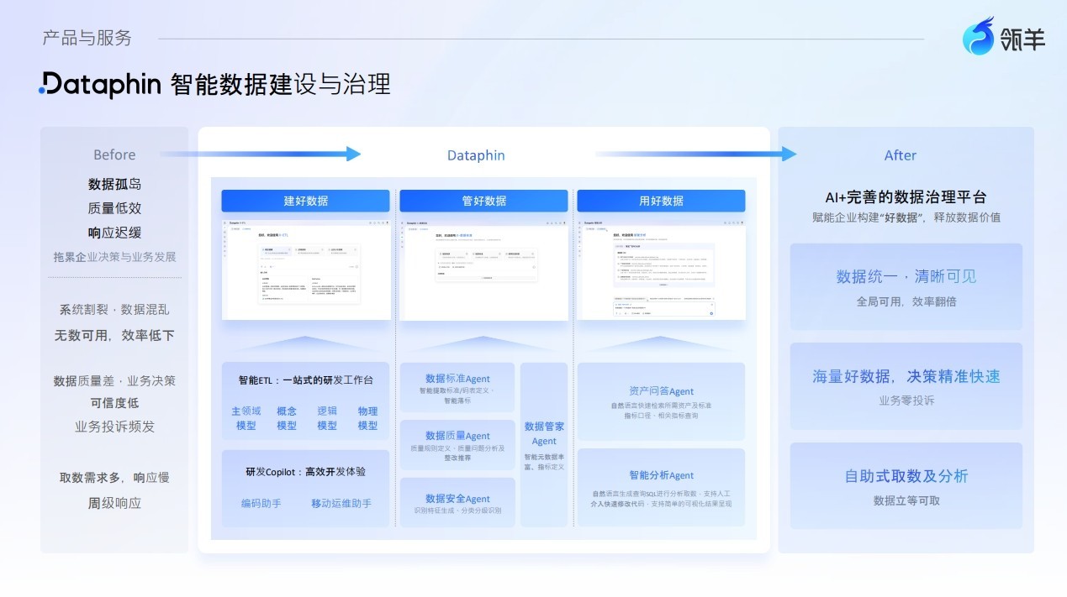Viewport: 1067px width, 597px height.
Task: Click the 拖累企业决策与业务发展 caption
Action: (114, 257)
